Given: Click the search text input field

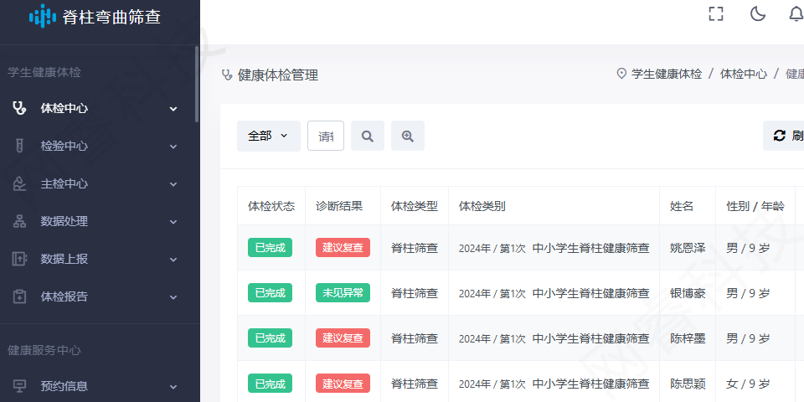Looking at the screenshot, I should 326,136.
